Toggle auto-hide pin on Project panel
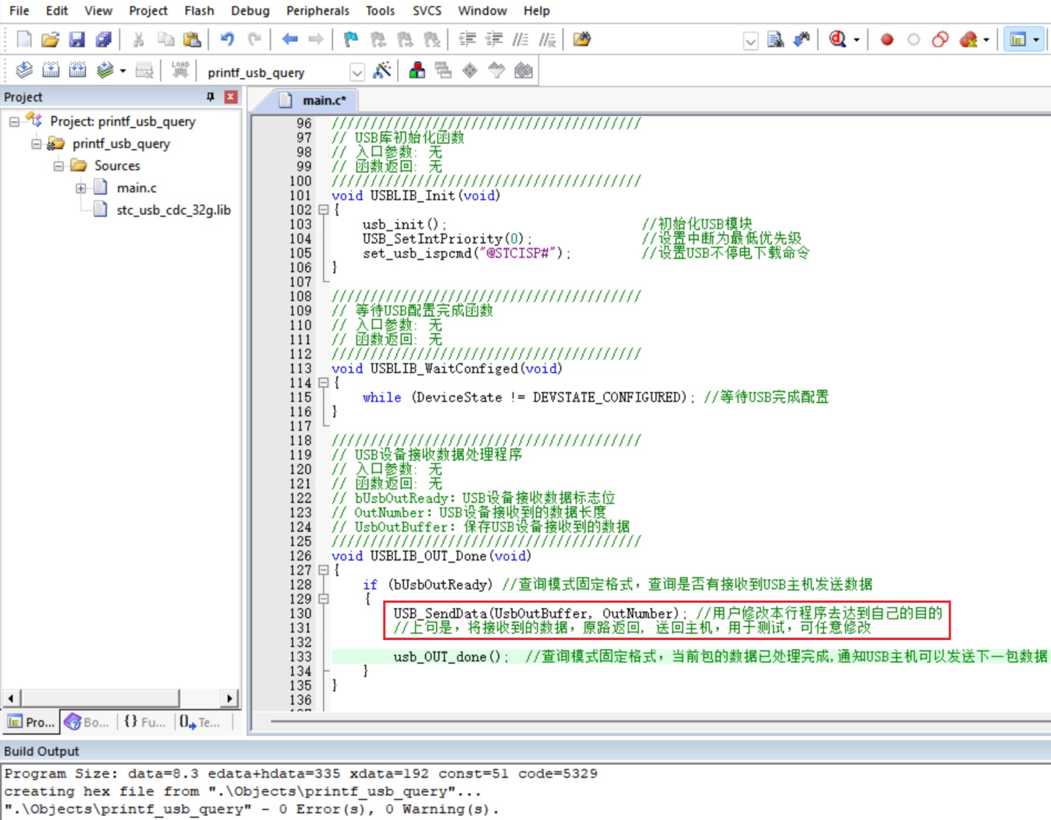 [x=211, y=97]
